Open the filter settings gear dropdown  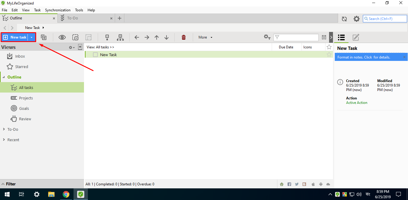267,37
